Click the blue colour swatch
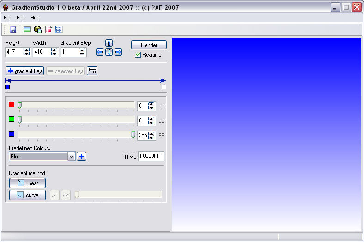 (12, 134)
